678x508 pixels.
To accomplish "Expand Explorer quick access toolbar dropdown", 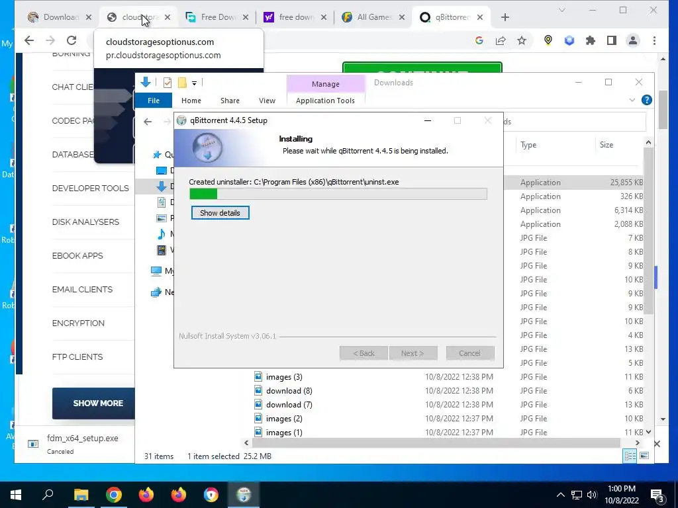I will (194, 83).
